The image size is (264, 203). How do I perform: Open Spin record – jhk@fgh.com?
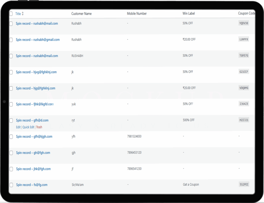pos(33,169)
